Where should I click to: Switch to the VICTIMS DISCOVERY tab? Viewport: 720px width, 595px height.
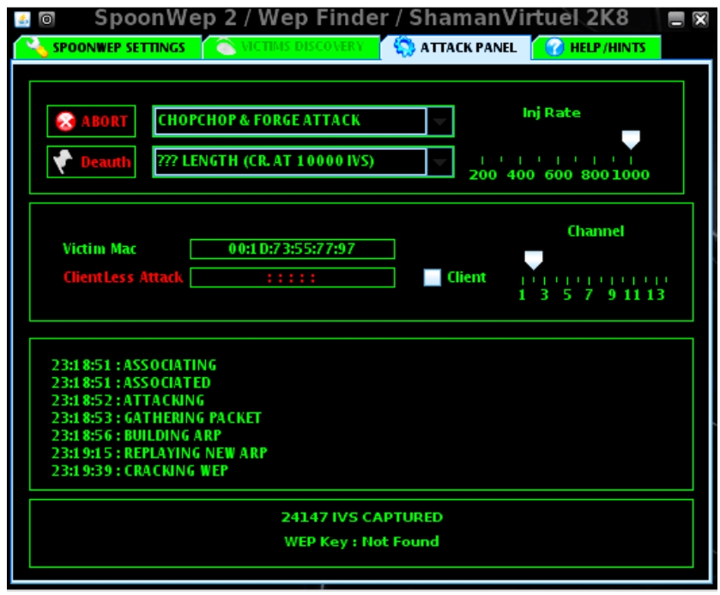pos(292,47)
